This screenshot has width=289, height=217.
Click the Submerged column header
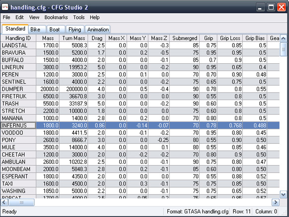pos(185,38)
